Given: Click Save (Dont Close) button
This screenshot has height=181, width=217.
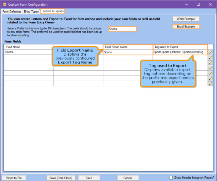Looking at the screenshot, I should click(61, 178).
